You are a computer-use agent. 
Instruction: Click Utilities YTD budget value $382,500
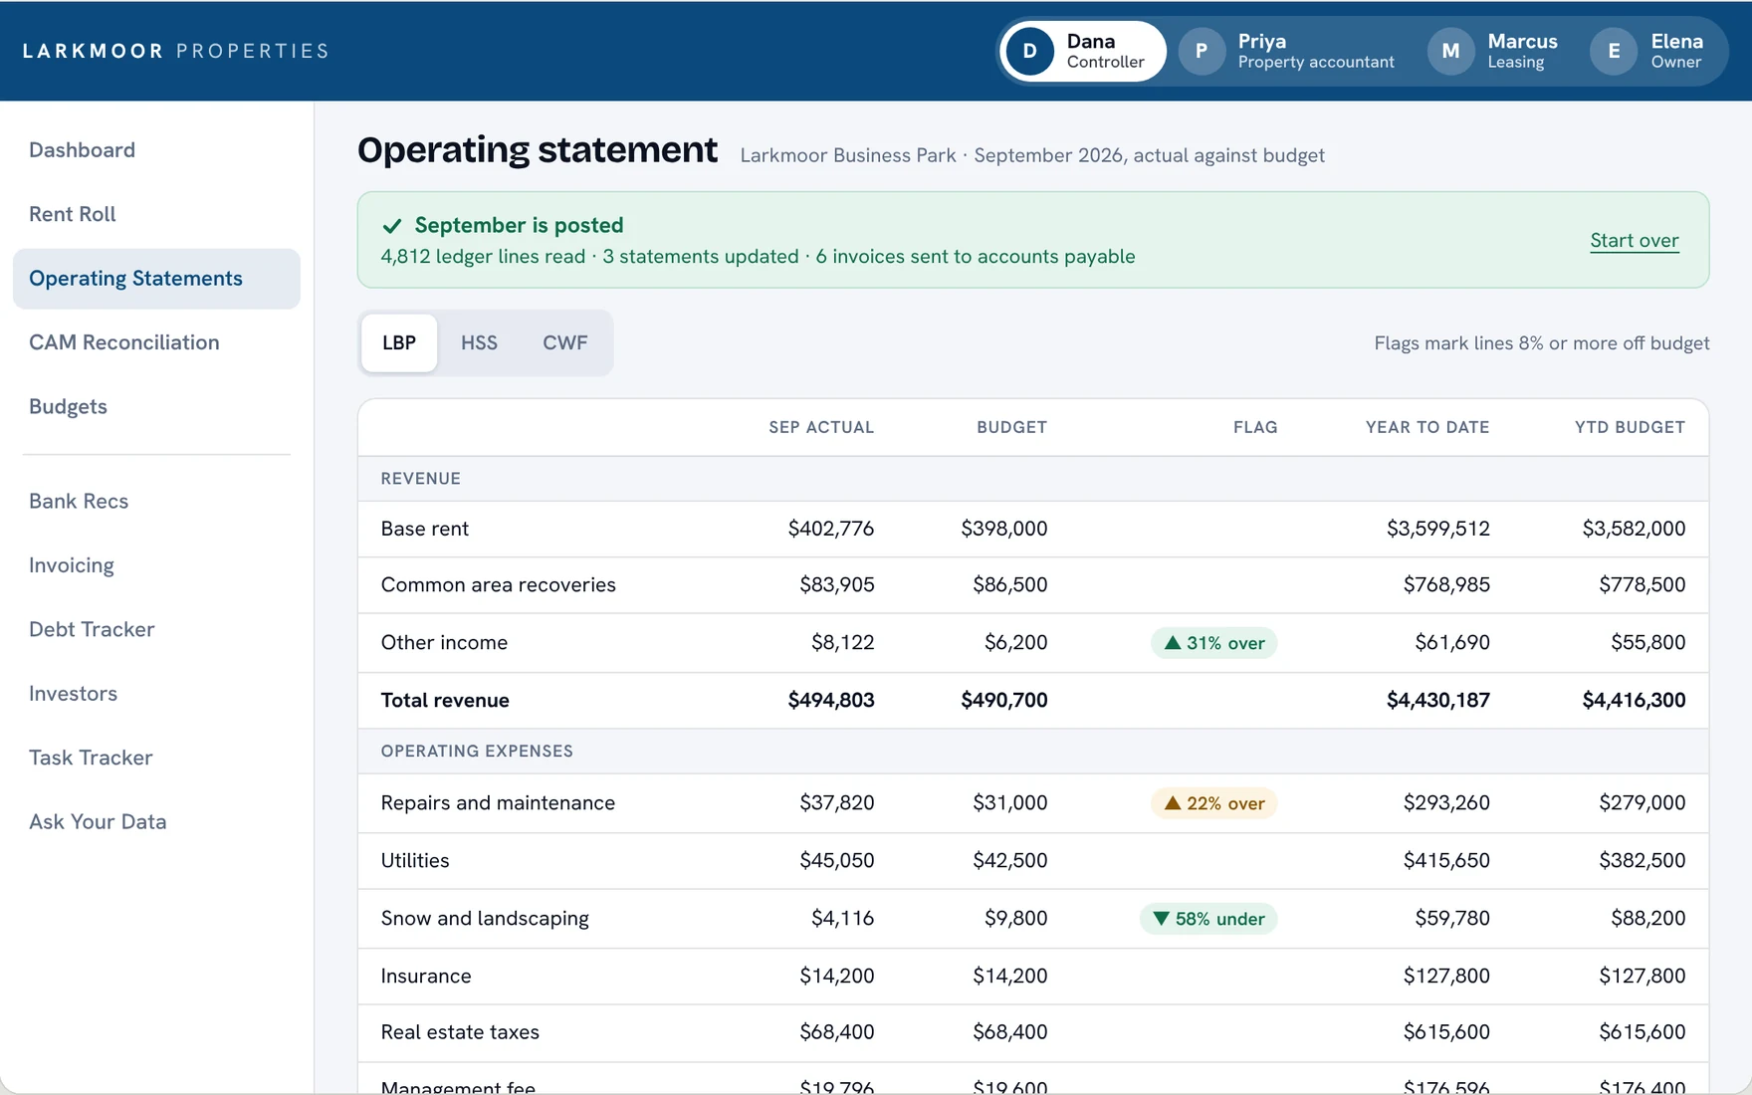point(1642,861)
